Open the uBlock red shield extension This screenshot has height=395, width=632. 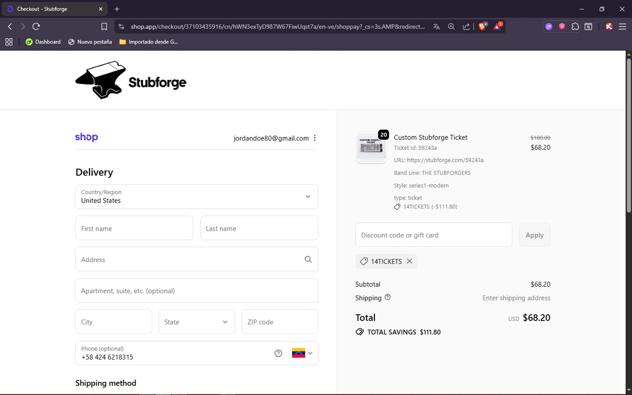coord(562,27)
